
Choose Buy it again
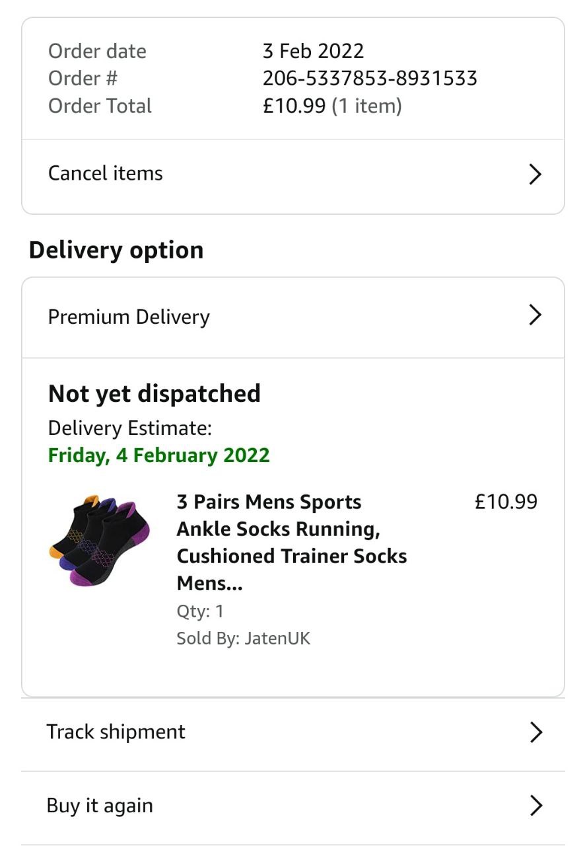(100, 806)
